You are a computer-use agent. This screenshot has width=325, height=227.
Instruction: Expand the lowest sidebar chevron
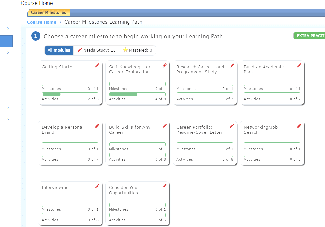tap(7, 119)
